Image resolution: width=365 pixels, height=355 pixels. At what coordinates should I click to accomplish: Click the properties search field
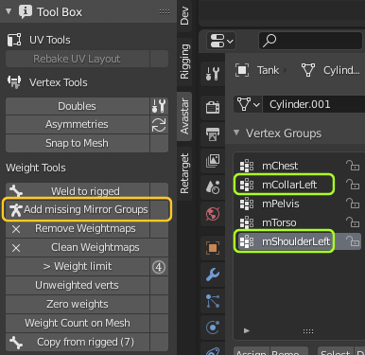tap(310, 41)
